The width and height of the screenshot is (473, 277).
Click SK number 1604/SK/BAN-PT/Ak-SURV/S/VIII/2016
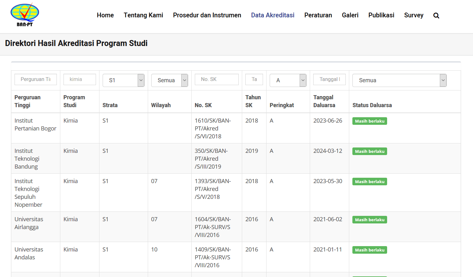click(x=213, y=227)
